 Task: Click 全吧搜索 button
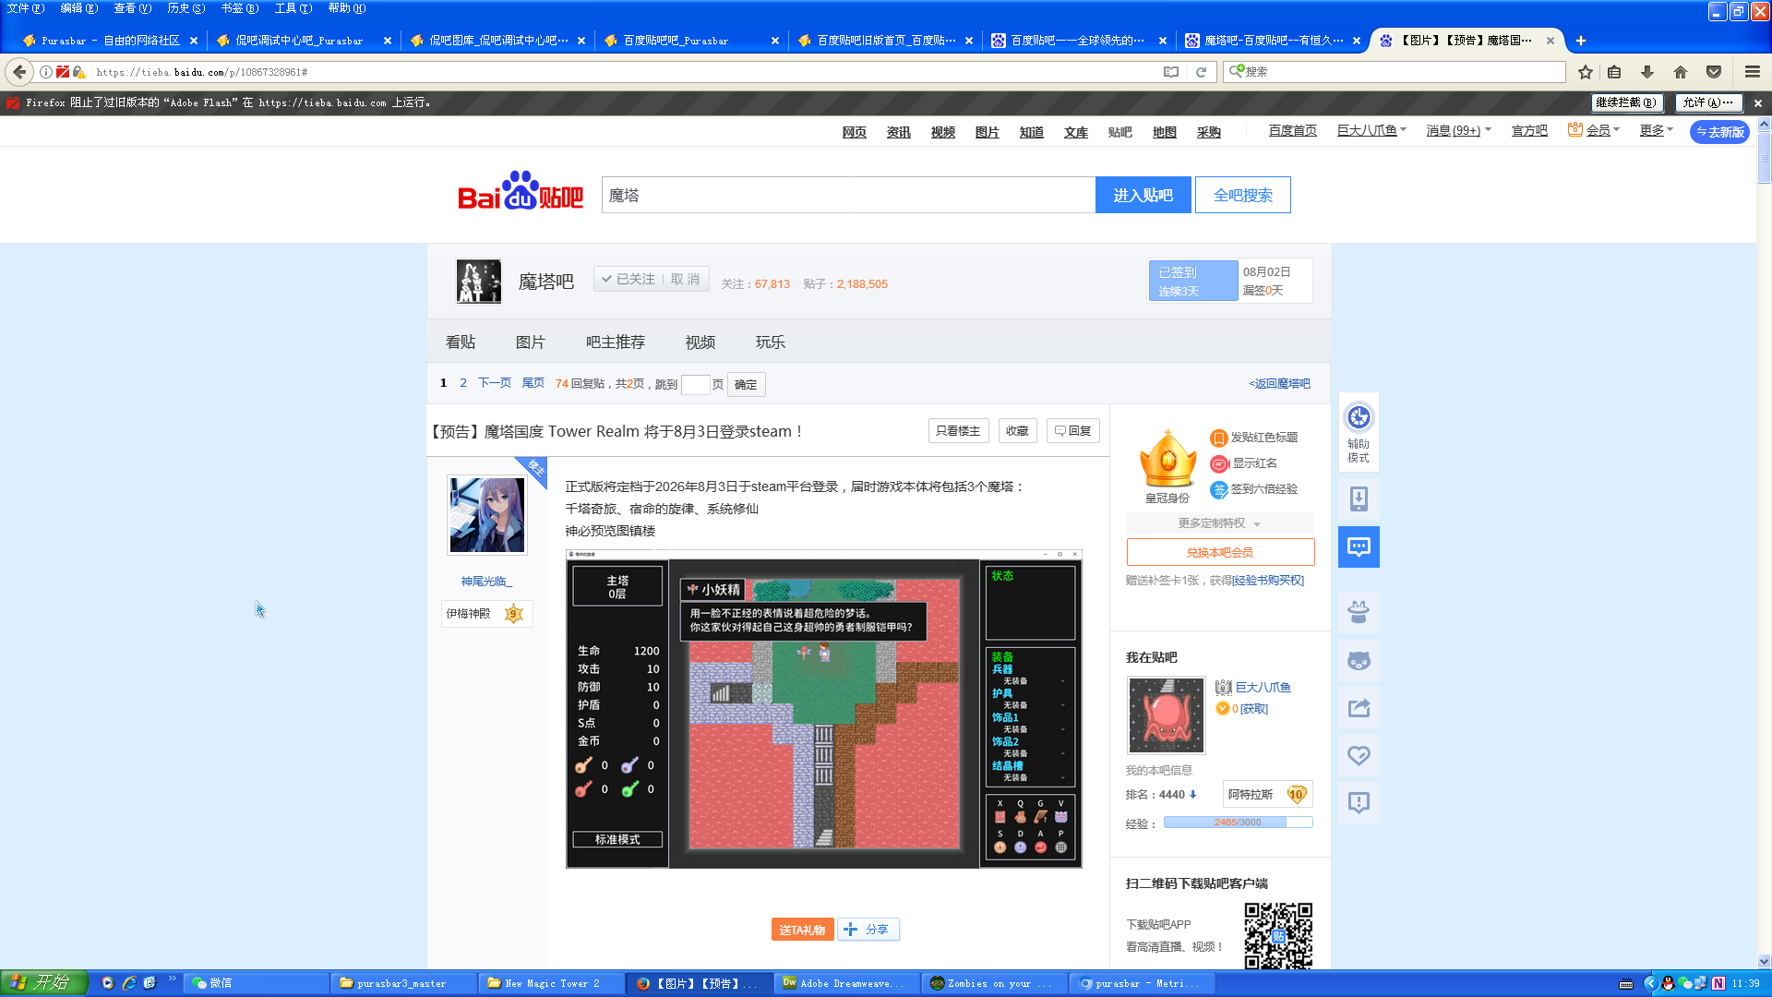pos(1242,195)
